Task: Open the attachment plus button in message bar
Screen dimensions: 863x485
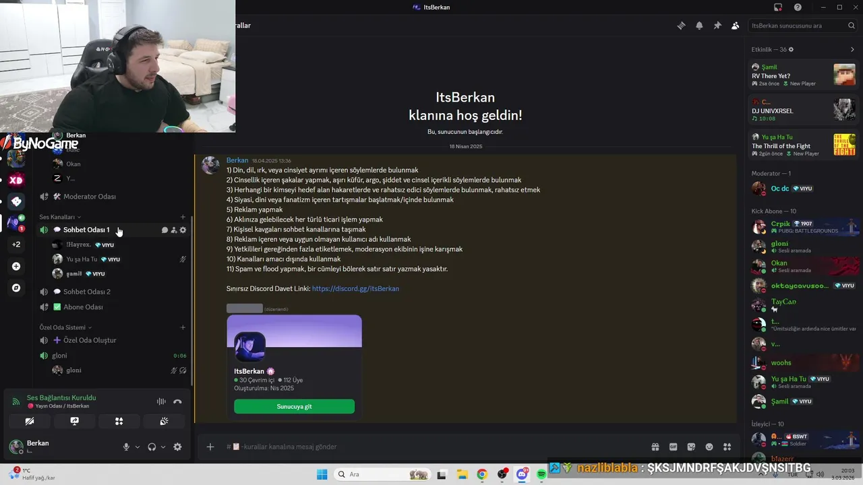Action: (x=210, y=447)
